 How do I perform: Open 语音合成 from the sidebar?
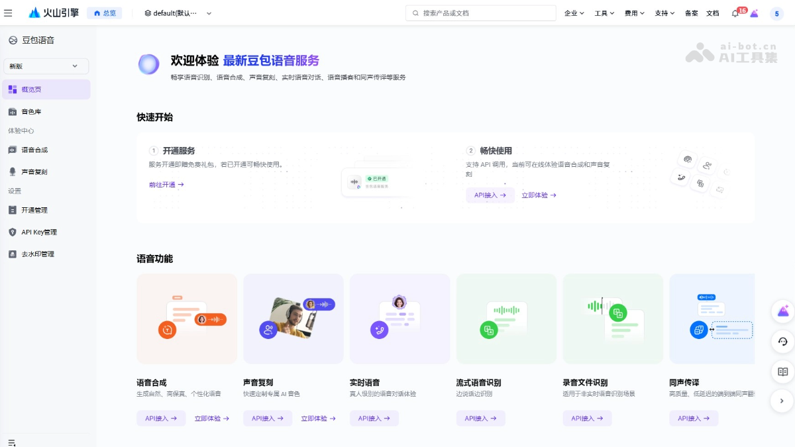point(34,150)
